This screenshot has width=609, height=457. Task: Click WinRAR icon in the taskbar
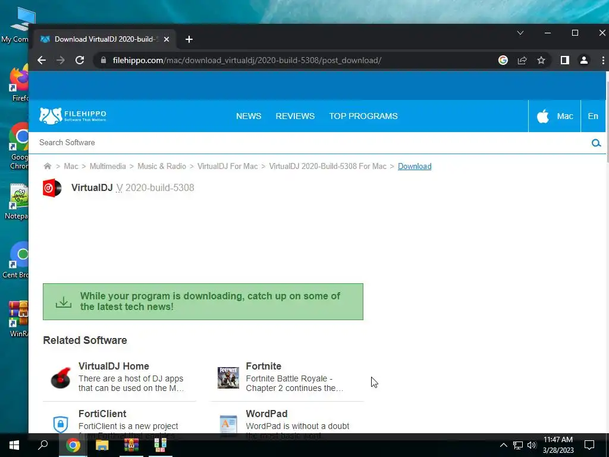(x=131, y=445)
